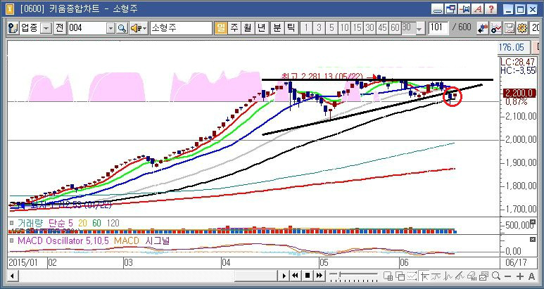Image resolution: width=544 pixels, height=289 pixels.
Task: Click the help question mark icon
Action: tap(491, 10)
